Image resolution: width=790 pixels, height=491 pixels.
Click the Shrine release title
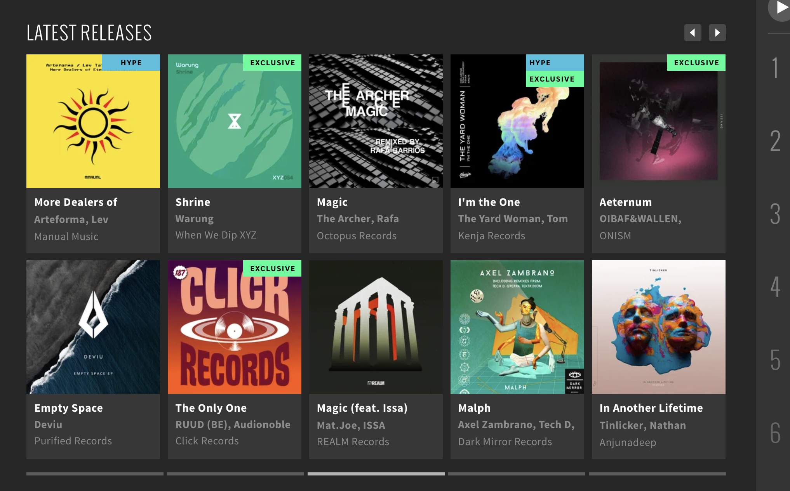pyautogui.click(x=193, y=202)
